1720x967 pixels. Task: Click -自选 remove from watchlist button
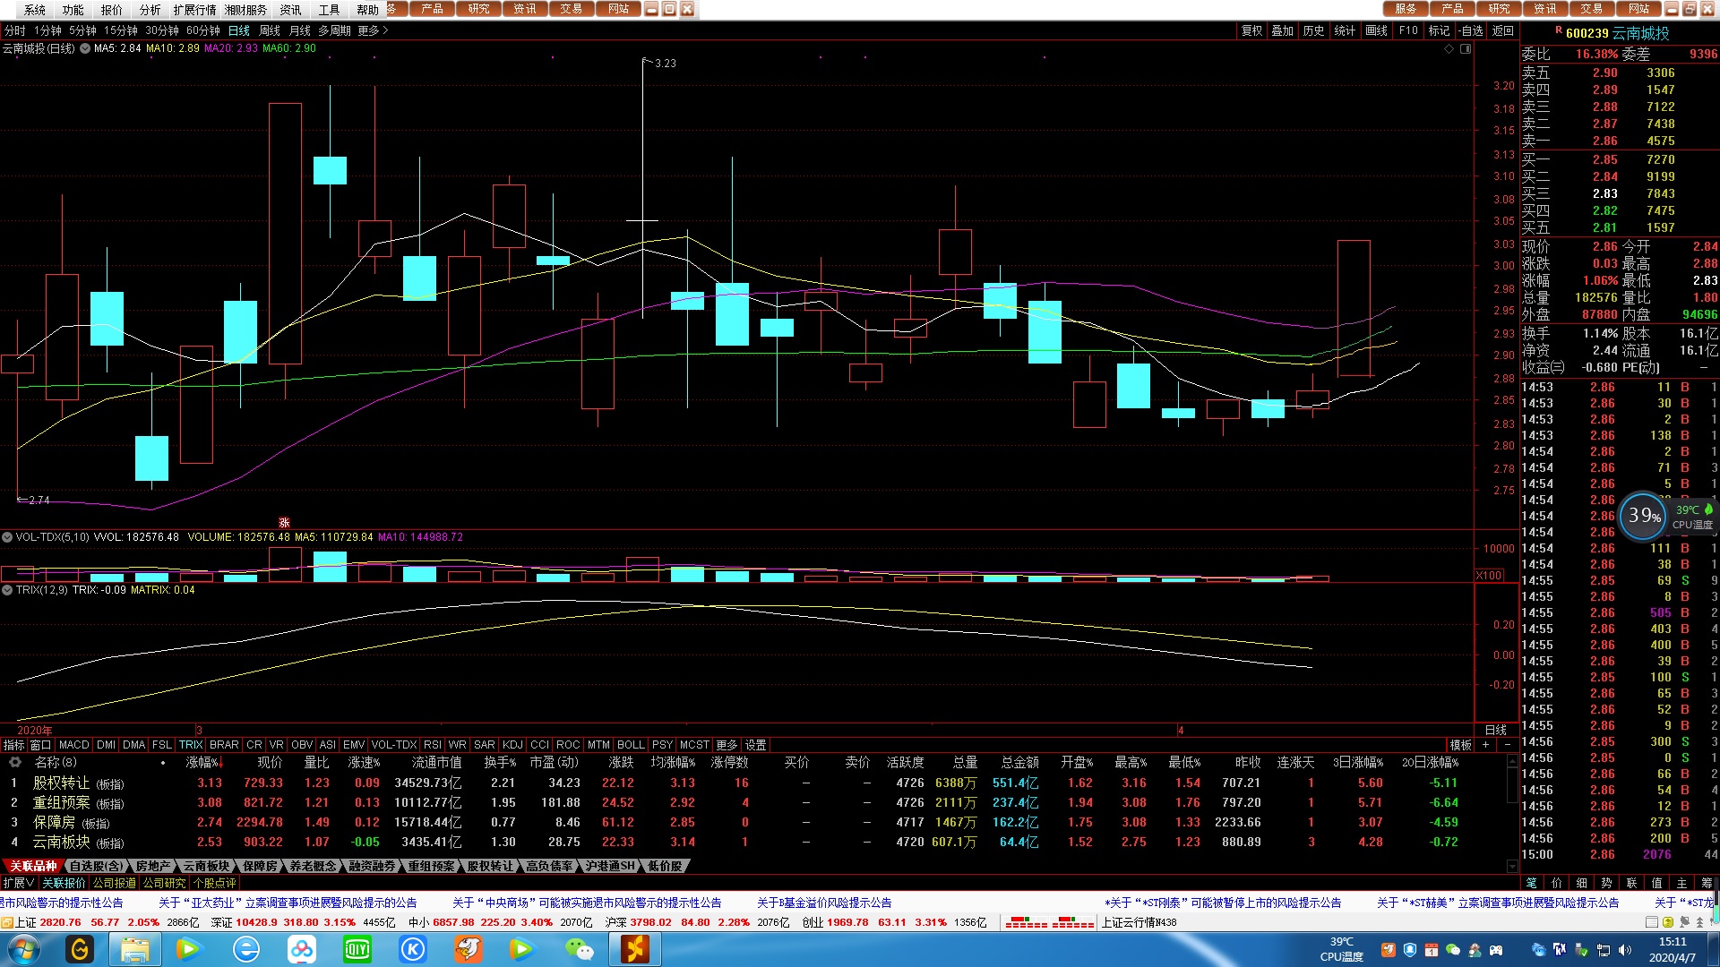pyautogui.click(x=1471, y=30)
